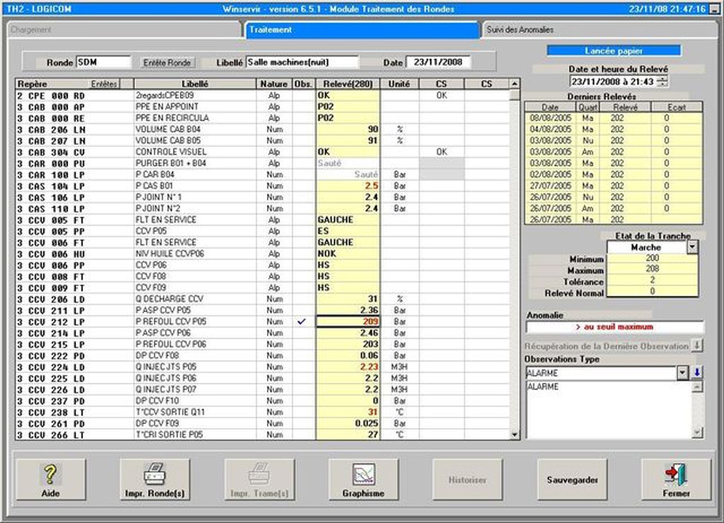Click the Impr. Ronde(s) printer button
This screenshot has width=724, height=523.
tap(155, 480)
